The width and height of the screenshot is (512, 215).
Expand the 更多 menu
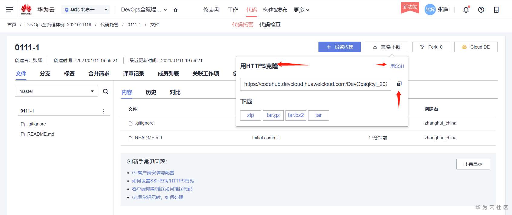tap(302, 10)
